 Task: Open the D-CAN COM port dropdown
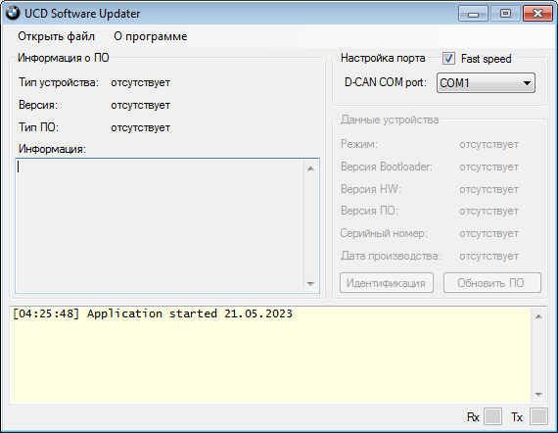[x=486, y=83]
